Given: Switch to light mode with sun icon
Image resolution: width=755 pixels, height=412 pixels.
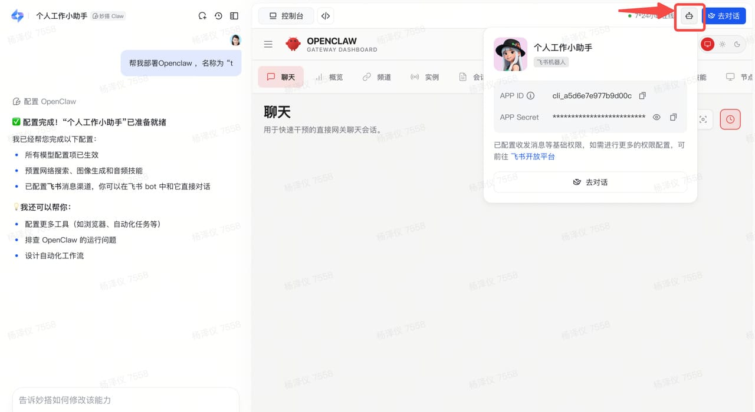Looking at the screenshot, I should click(722, 44).
